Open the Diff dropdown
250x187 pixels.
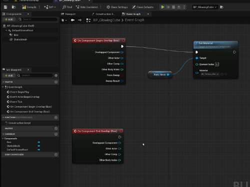[x=50, y=7]
